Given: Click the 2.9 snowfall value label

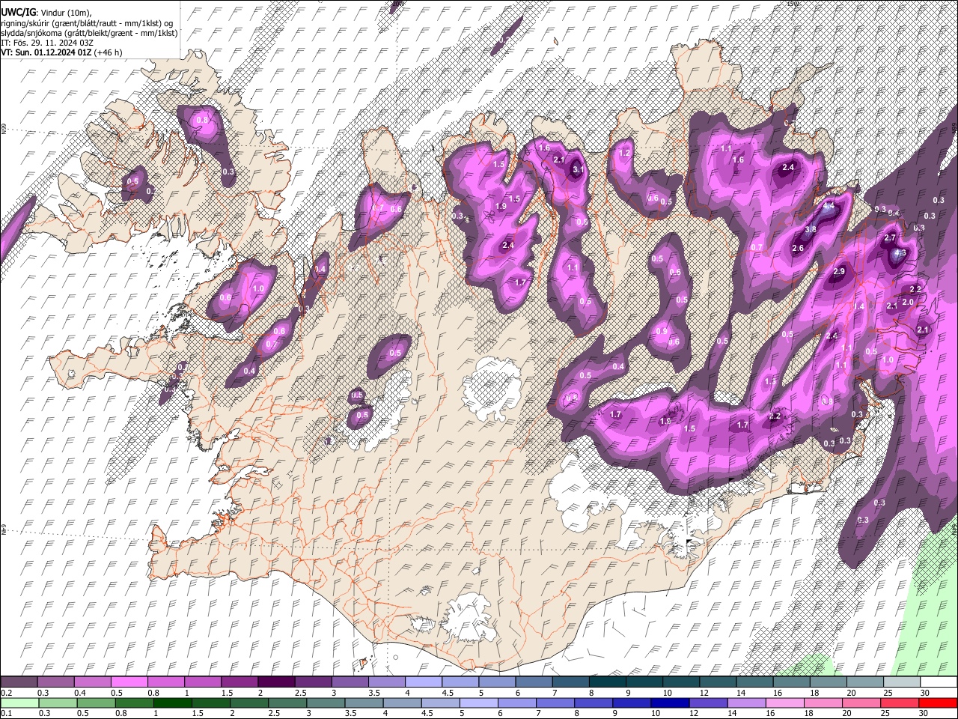Looking at the screenshot, I should coord(839,272).
